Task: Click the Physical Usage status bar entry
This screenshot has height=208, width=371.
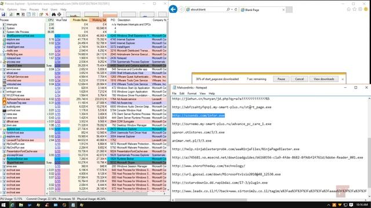Action: [x=91, y=199]
